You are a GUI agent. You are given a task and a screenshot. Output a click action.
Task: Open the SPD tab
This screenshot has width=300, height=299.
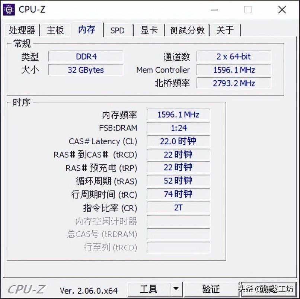click(x=118, y=30)
